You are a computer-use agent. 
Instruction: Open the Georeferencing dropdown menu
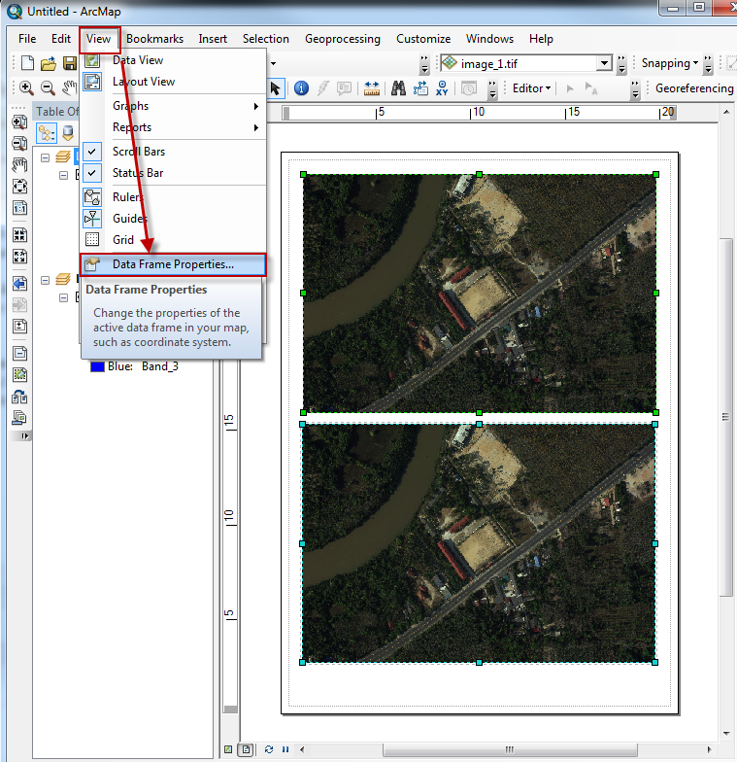693,88
